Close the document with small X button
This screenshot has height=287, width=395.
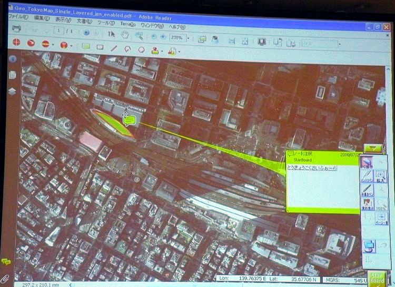point(388,35)
